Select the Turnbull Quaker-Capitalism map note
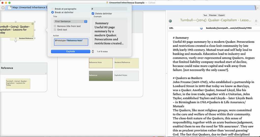260x137 pixels. pyautogui.click(x=17, y=30)
